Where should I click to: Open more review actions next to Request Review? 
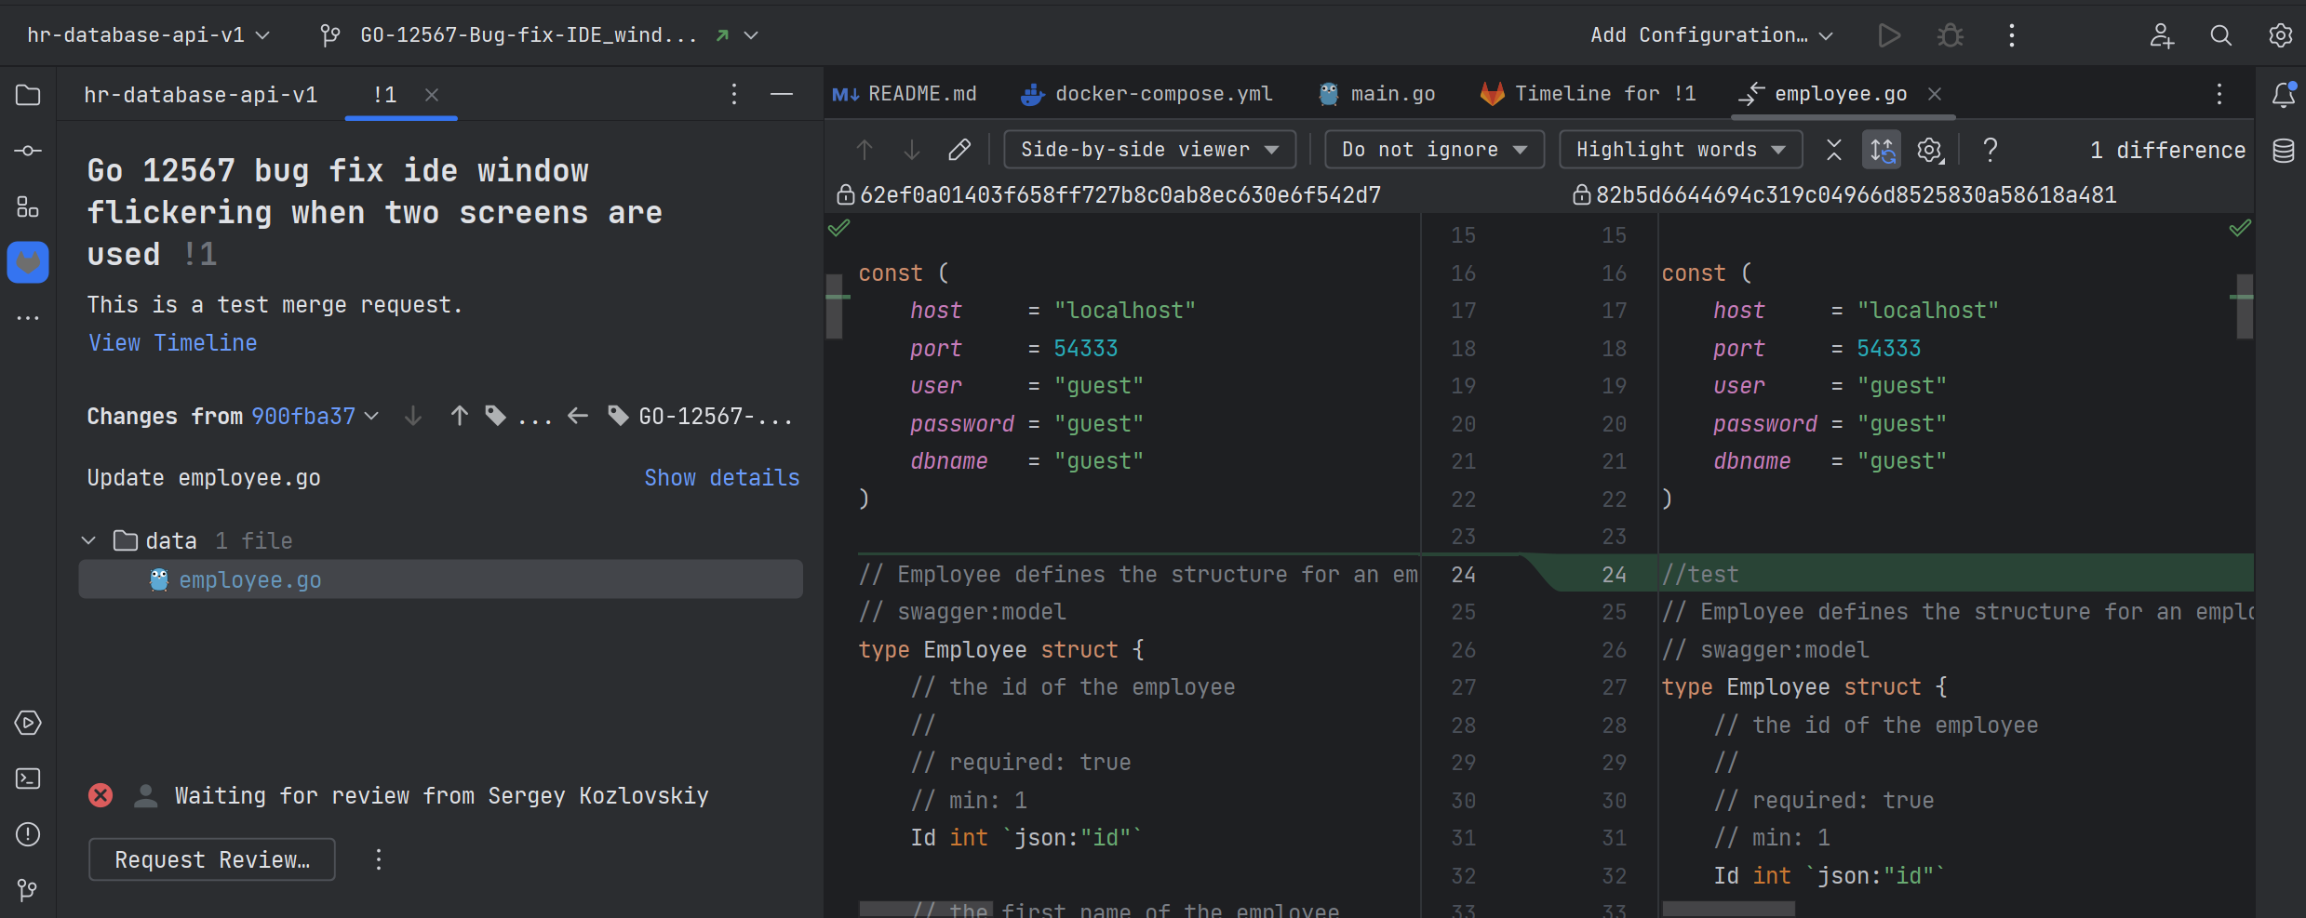379,859
